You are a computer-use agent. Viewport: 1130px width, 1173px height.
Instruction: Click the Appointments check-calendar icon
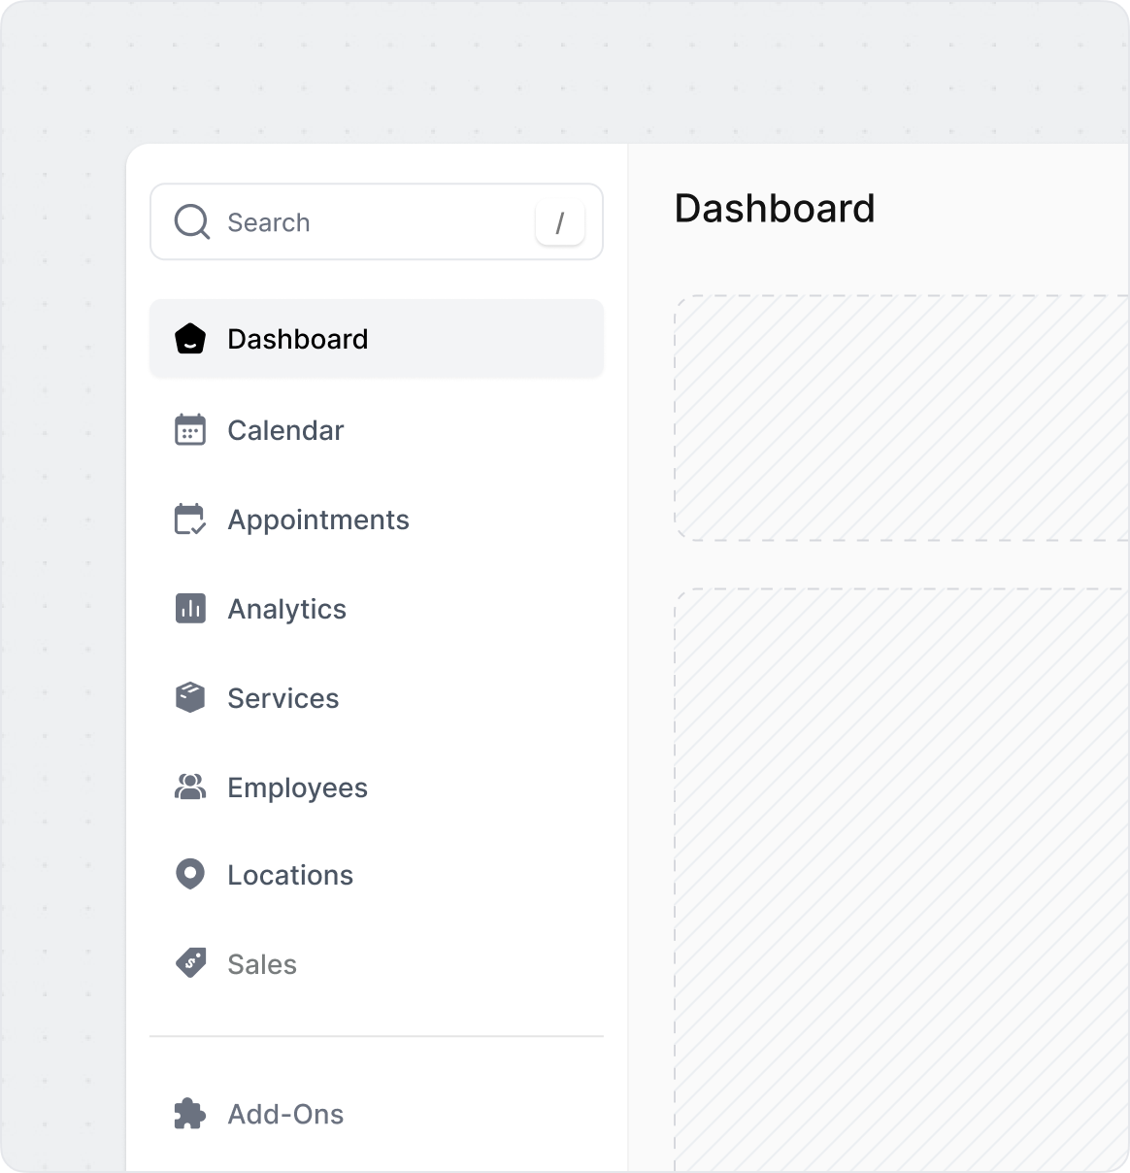[x=190, y=519]
